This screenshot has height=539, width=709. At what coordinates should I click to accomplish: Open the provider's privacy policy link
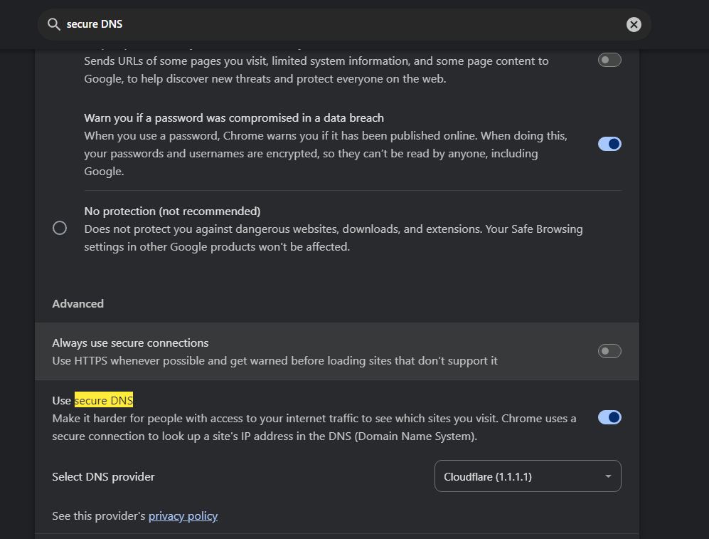point(183,516)
